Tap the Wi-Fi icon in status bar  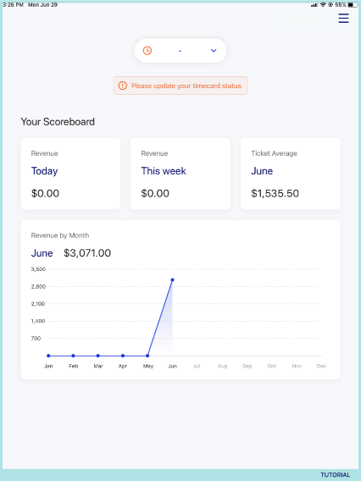(x=323, y=4)
